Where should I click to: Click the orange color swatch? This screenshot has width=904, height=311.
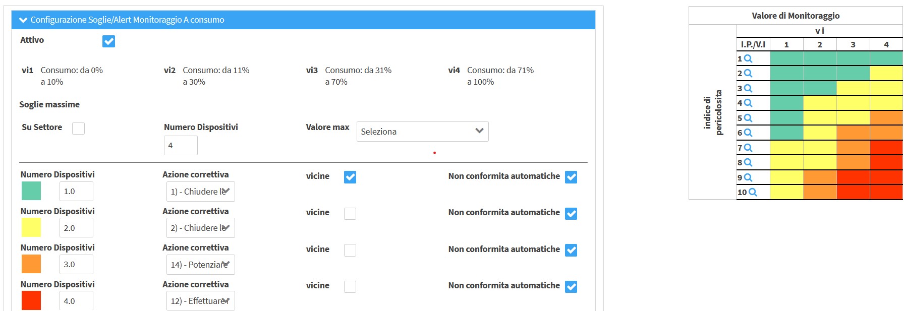click(x=31, y=264)
